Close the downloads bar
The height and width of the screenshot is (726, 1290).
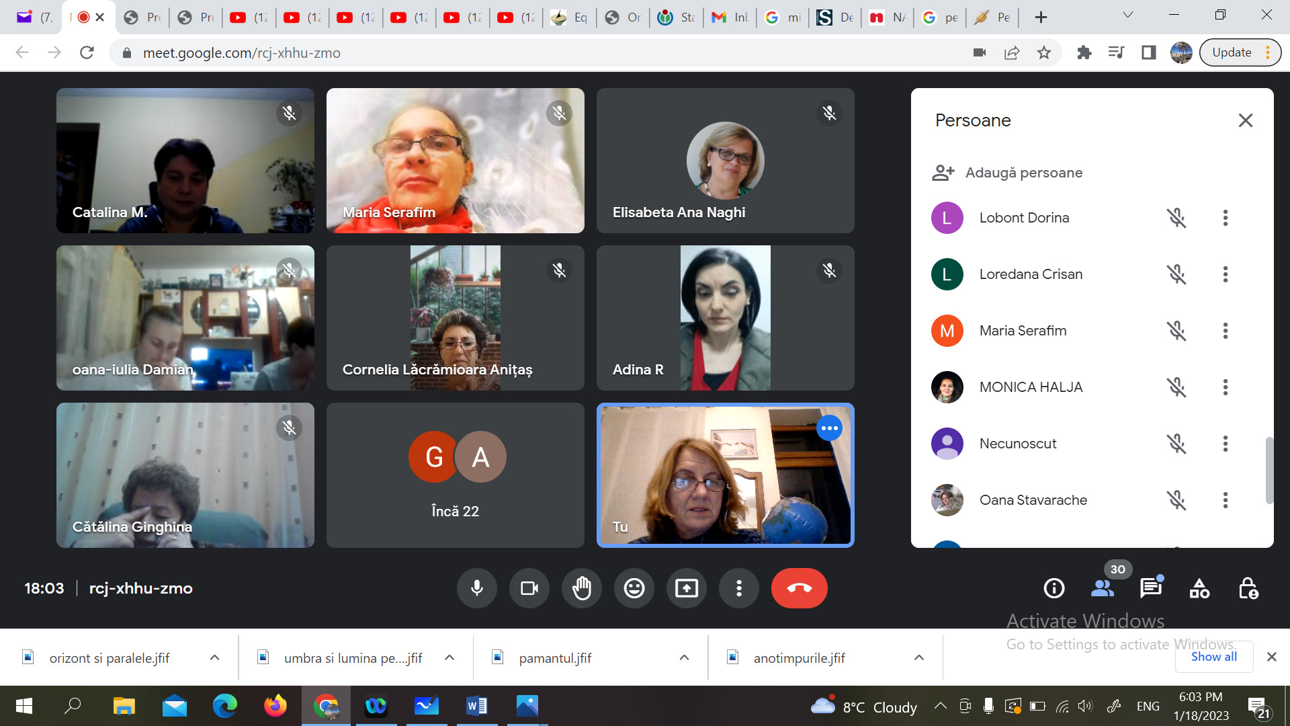tap(1271, 657)
